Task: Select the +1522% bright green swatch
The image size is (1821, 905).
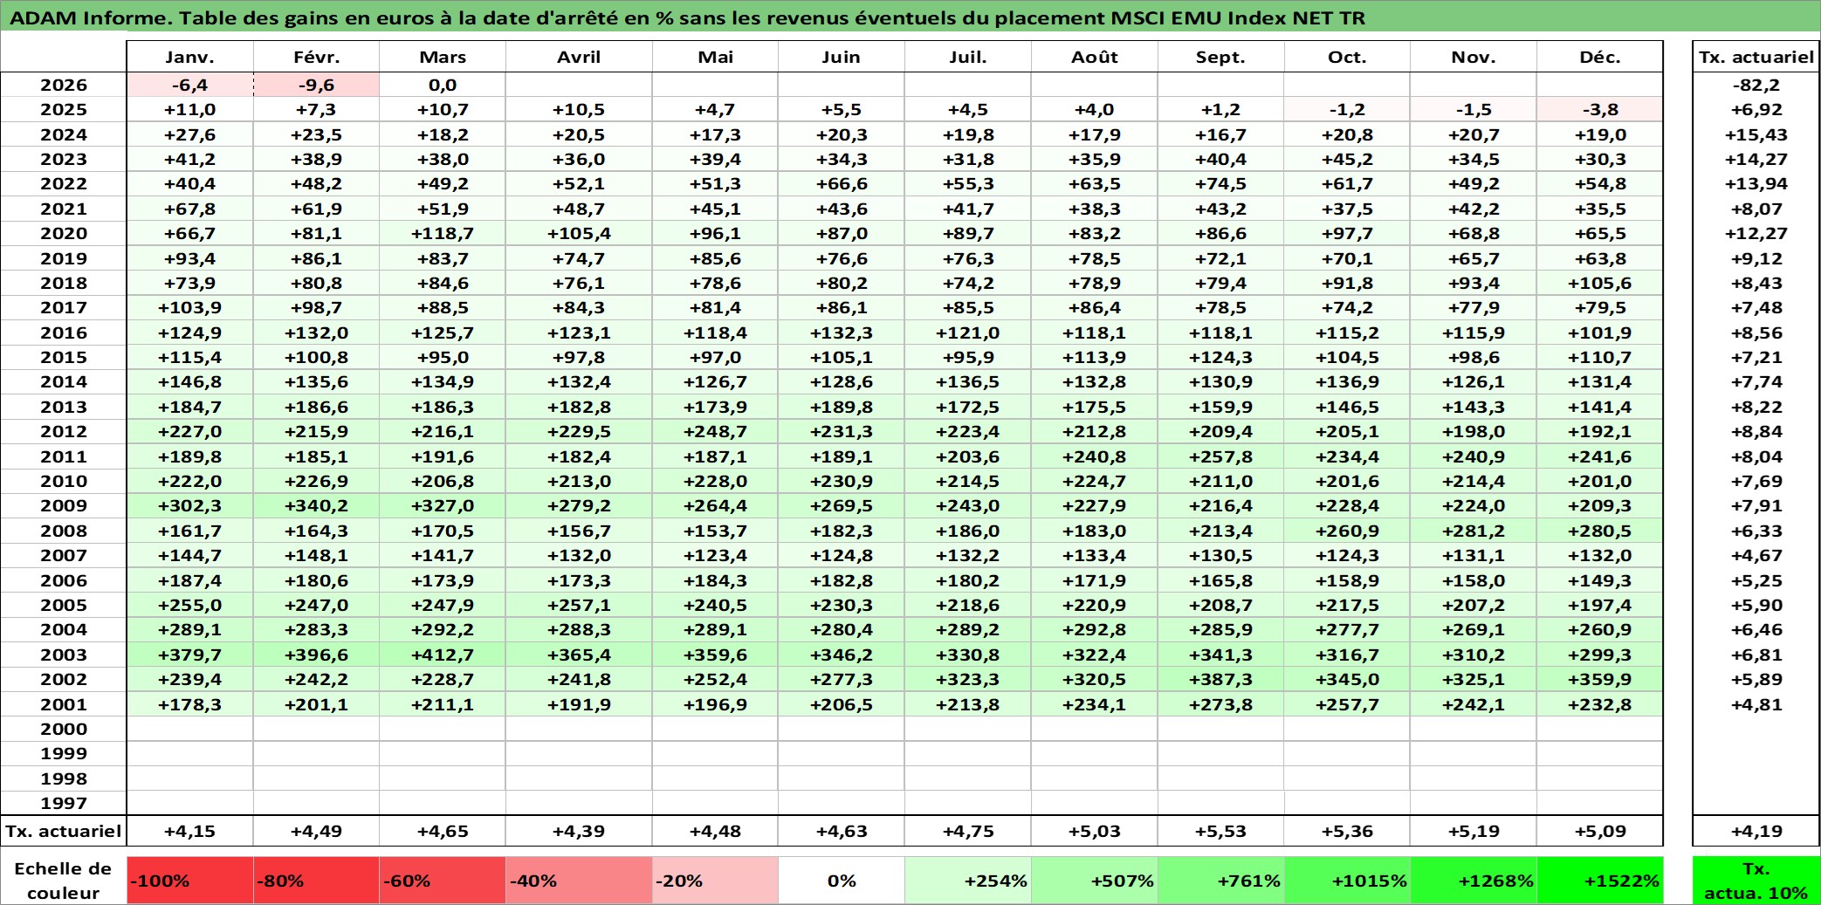Action: [x=1600, y=881]
